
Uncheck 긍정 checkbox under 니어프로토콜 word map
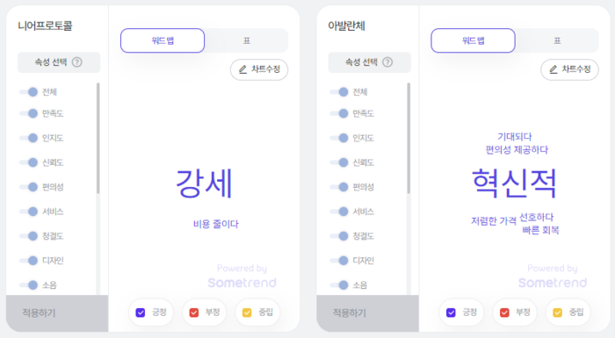click(141, 313)
